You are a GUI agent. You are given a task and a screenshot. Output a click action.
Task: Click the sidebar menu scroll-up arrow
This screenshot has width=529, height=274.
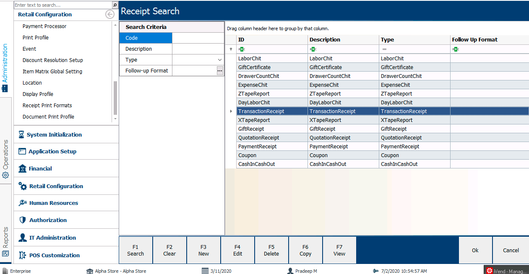pos(115,24)
